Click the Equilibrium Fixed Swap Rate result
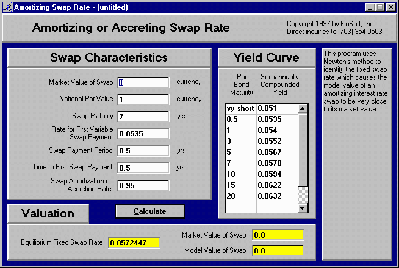Image resolution: width=399 pixels, height=268 pixels. tap(134, 243)
